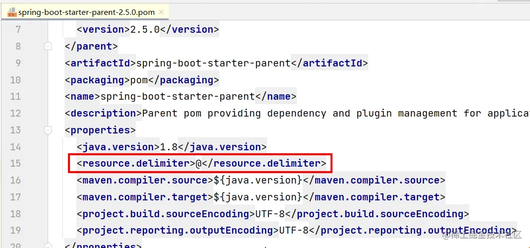Click the closing </resource.delimiter> tag
The image size is (530, 248).
point(264,164)
